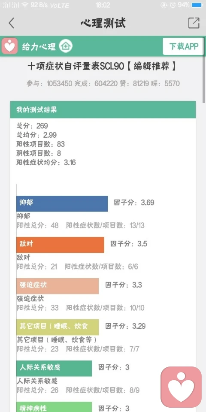Tap the Wi-Fi signal icon in status bar
Image resolution: width=206 pixels, height=412 pixels.
pyautogui.click(x=25, y=5)
